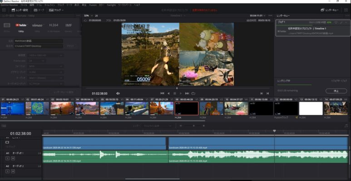Solo the オーディオ 2 track
This screenshot has width=351, height=181.
pyautogui.click(x=7, y=171)
